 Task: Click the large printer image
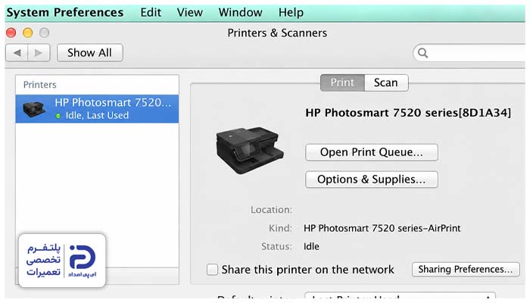(x=250, y=150)
